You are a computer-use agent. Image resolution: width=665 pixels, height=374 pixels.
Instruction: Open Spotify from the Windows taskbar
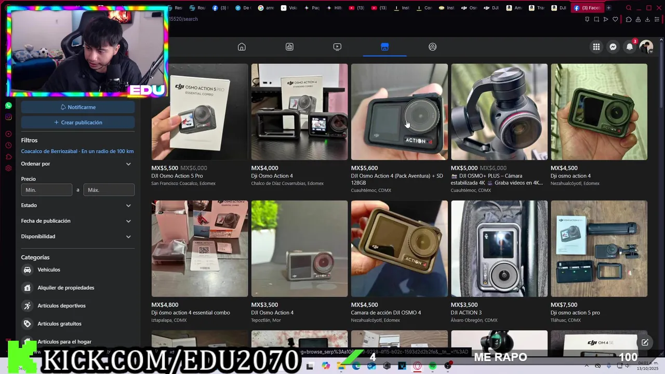tap(433, 366)
